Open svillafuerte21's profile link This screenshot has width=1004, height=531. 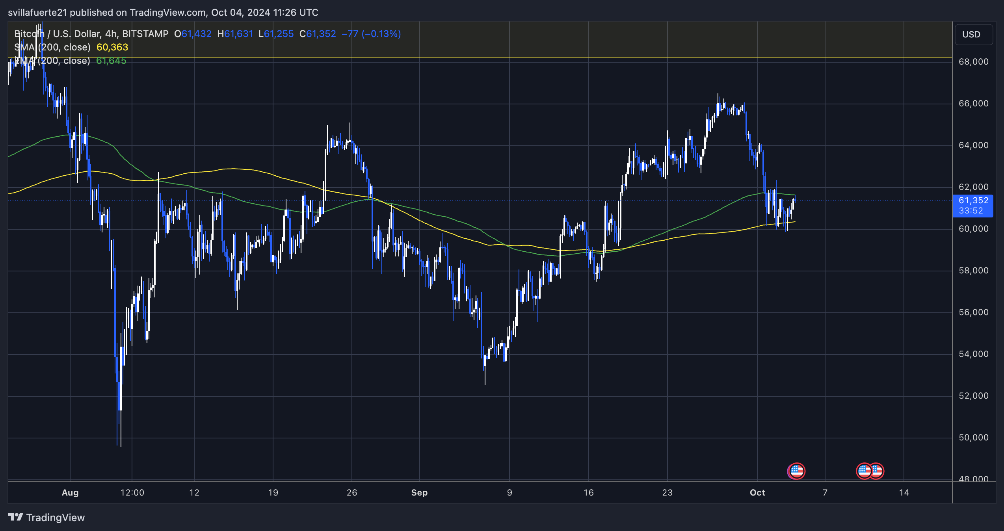click(x=37, y=12)
